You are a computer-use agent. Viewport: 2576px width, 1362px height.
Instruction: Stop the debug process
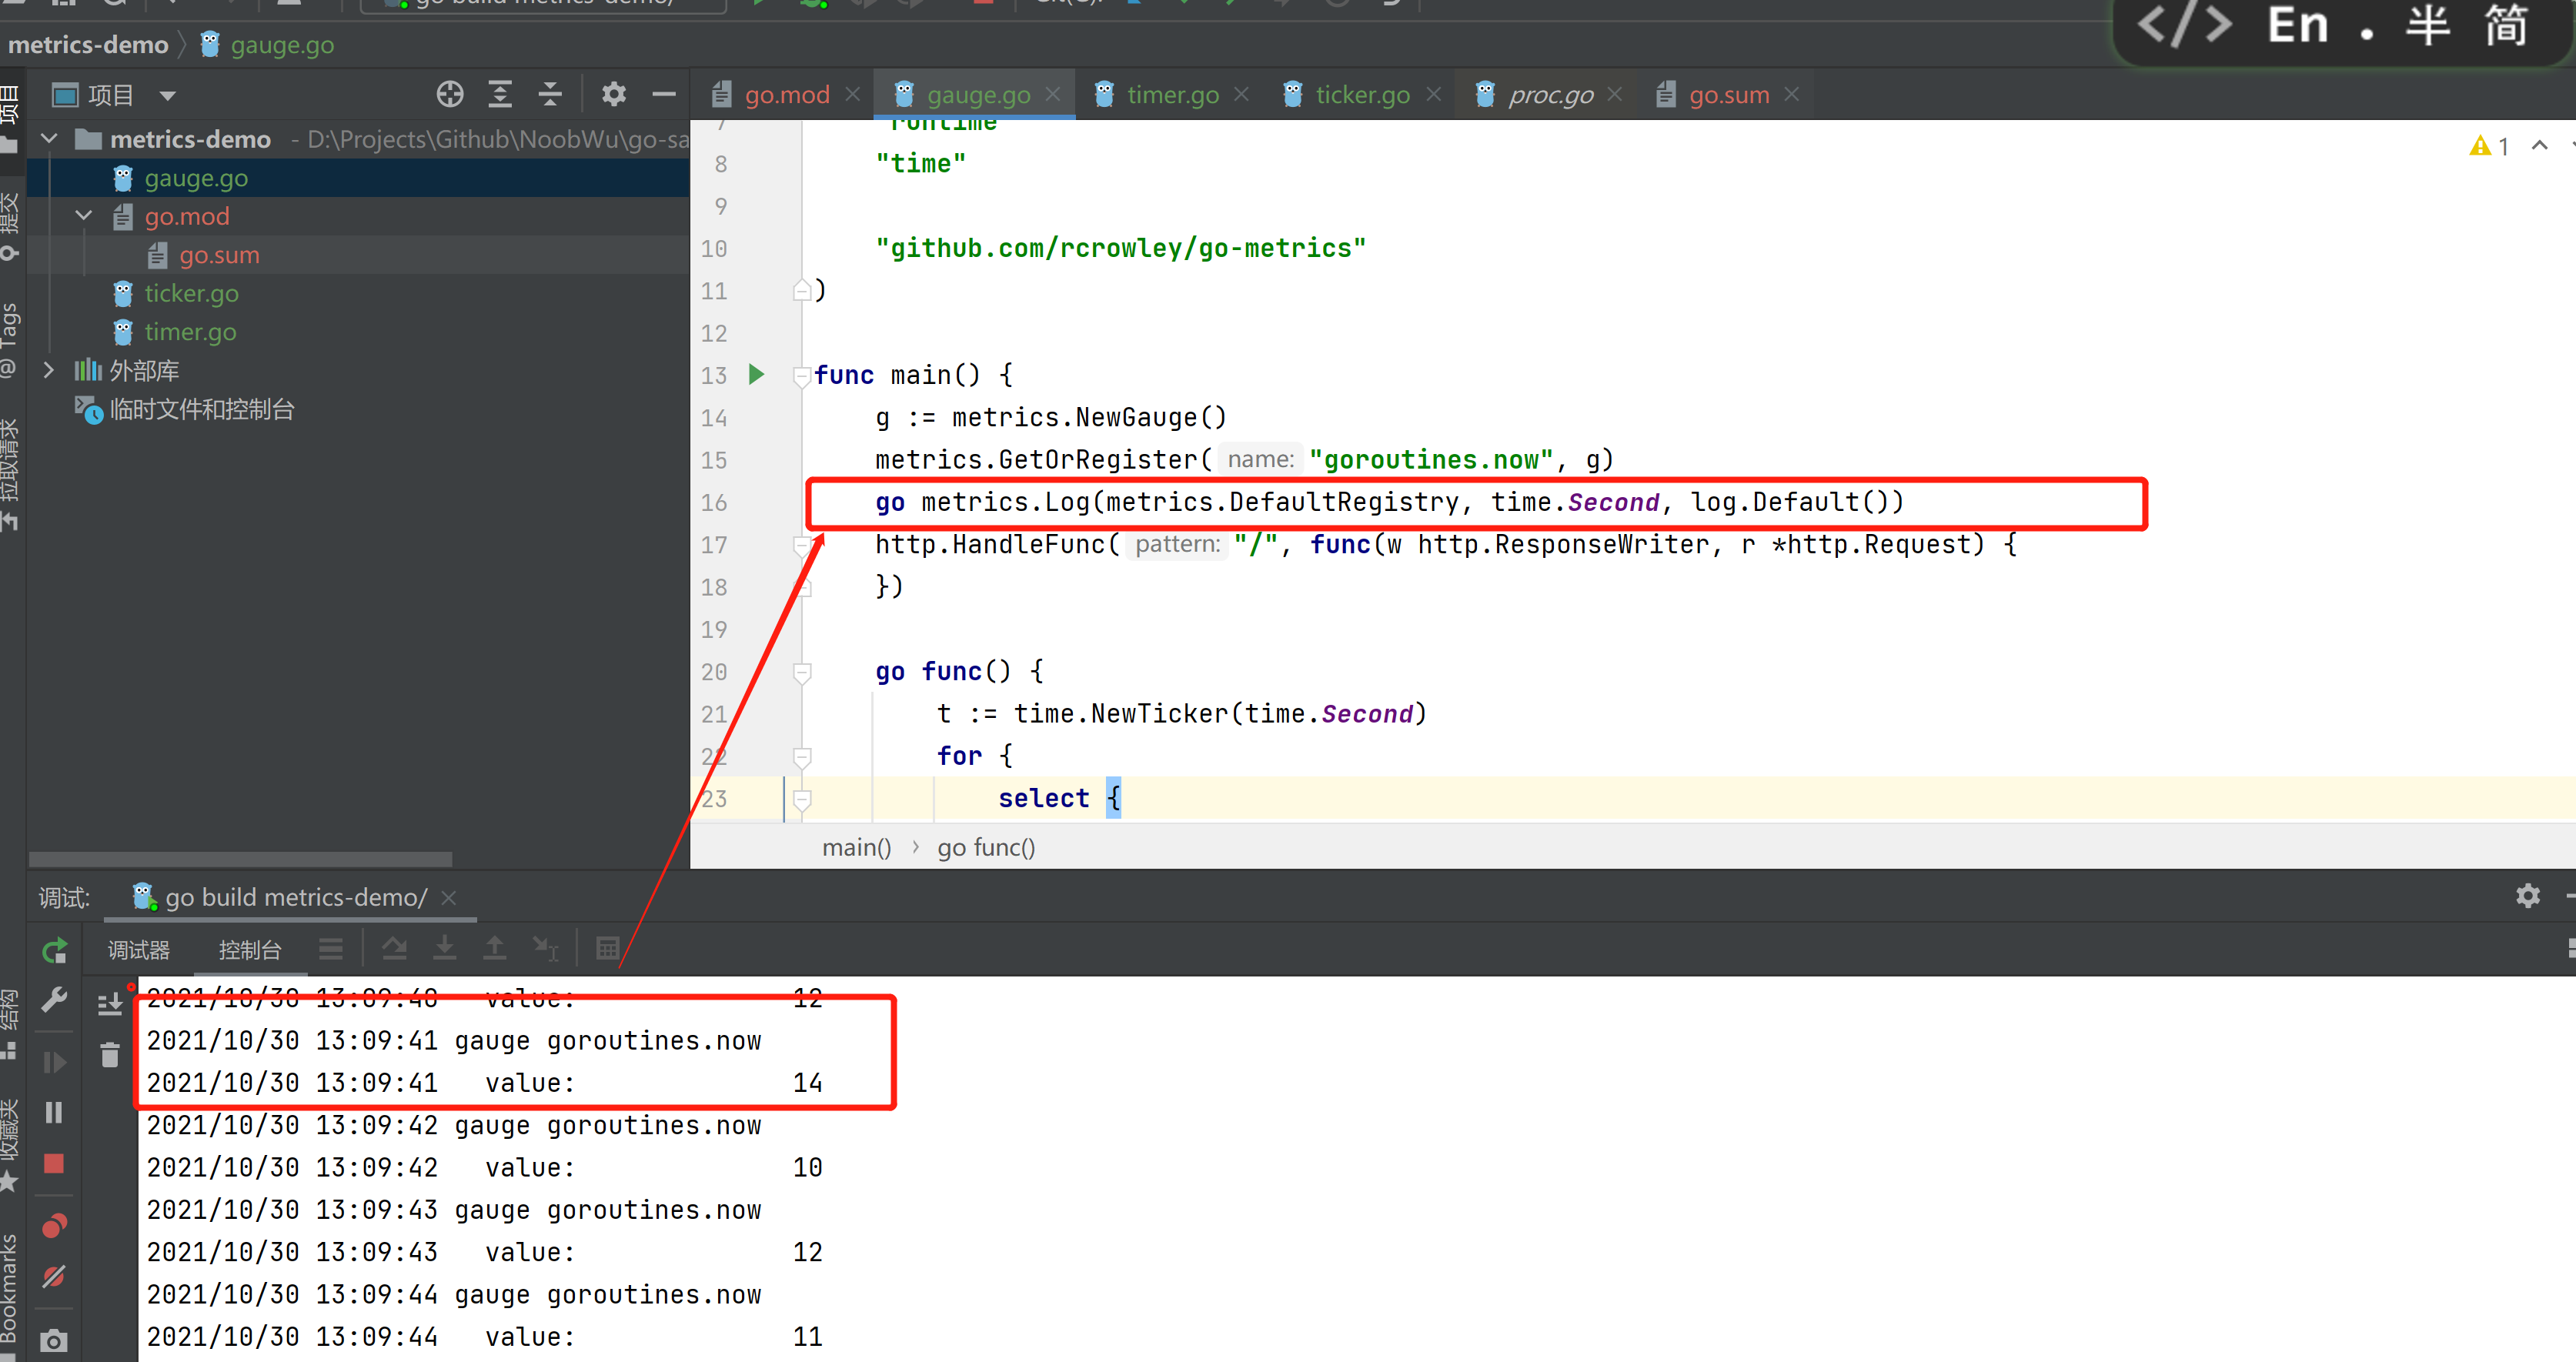tap(54, 1163)
